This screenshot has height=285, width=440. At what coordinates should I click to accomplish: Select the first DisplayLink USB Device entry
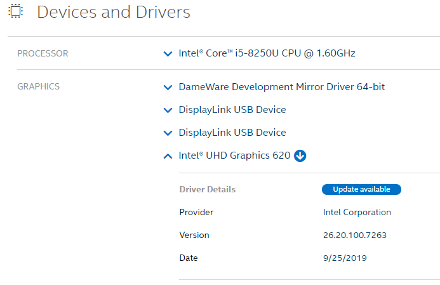point(232,110)
